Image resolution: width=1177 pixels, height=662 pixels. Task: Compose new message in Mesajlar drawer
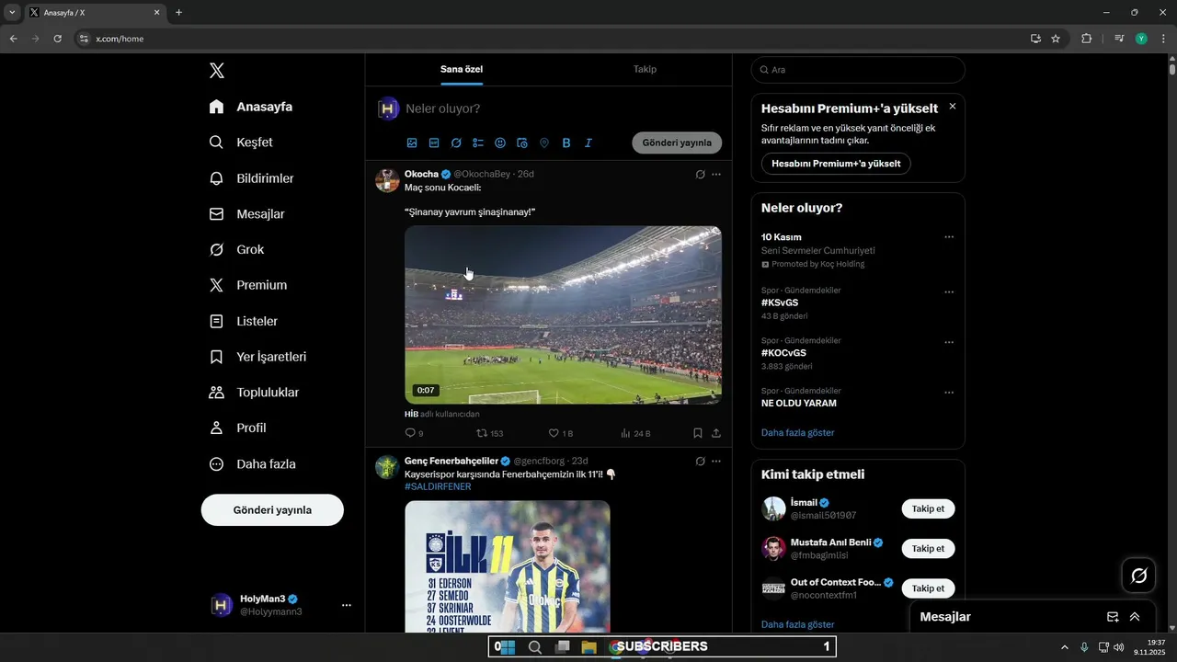coord(1113,617)
